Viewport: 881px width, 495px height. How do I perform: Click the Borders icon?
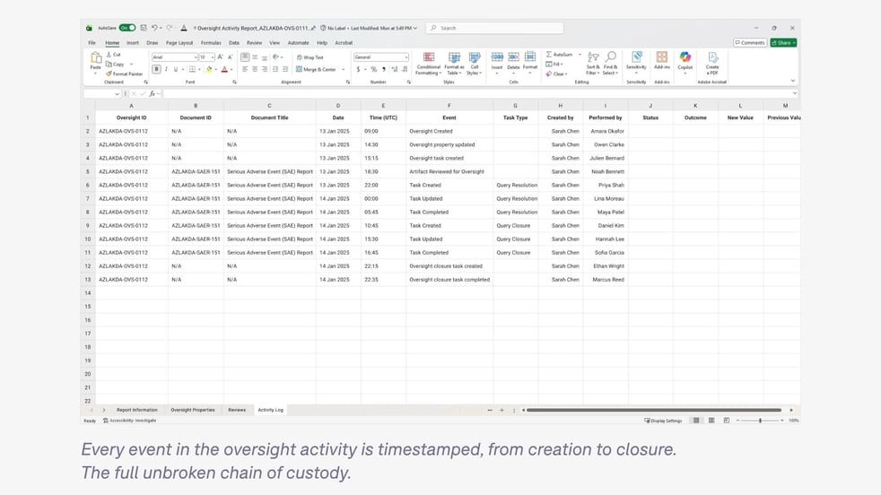(192, 69)
